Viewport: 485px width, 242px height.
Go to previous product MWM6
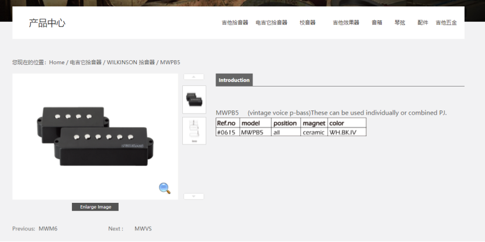pos(48,229)
